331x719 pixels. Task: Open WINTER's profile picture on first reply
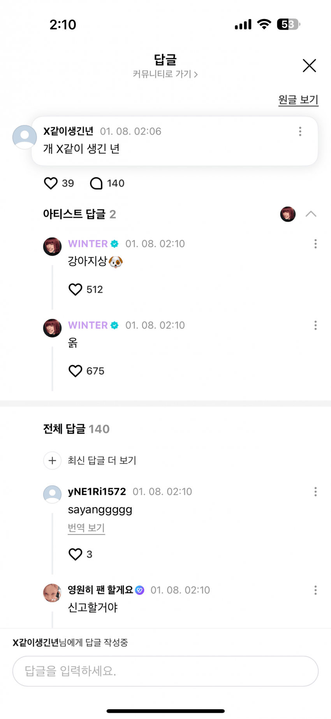point(52,247)
